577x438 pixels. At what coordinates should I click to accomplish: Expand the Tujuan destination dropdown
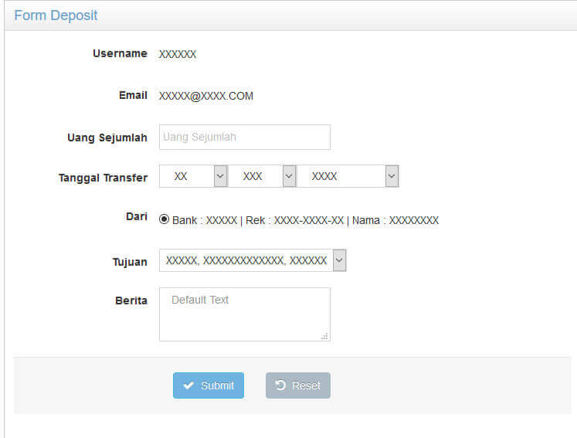253,260
